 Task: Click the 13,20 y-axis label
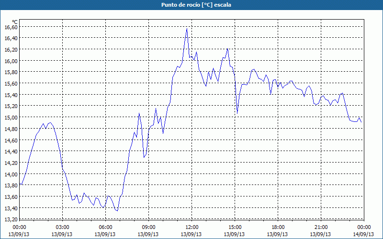11,219
